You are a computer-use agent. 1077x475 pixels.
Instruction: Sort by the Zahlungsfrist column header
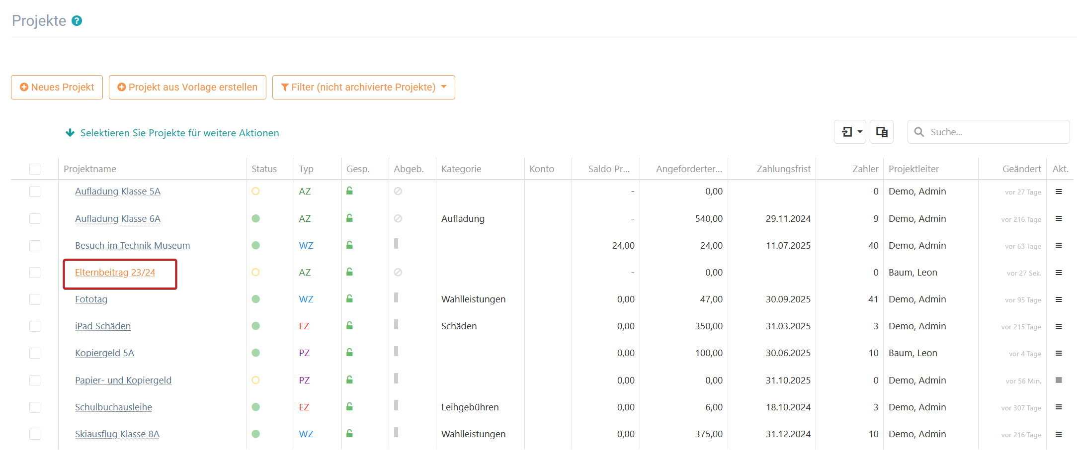pyautogui.click(x=783, y=169)
